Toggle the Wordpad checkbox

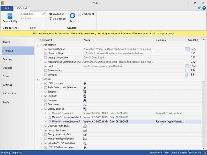click(46, 75)
